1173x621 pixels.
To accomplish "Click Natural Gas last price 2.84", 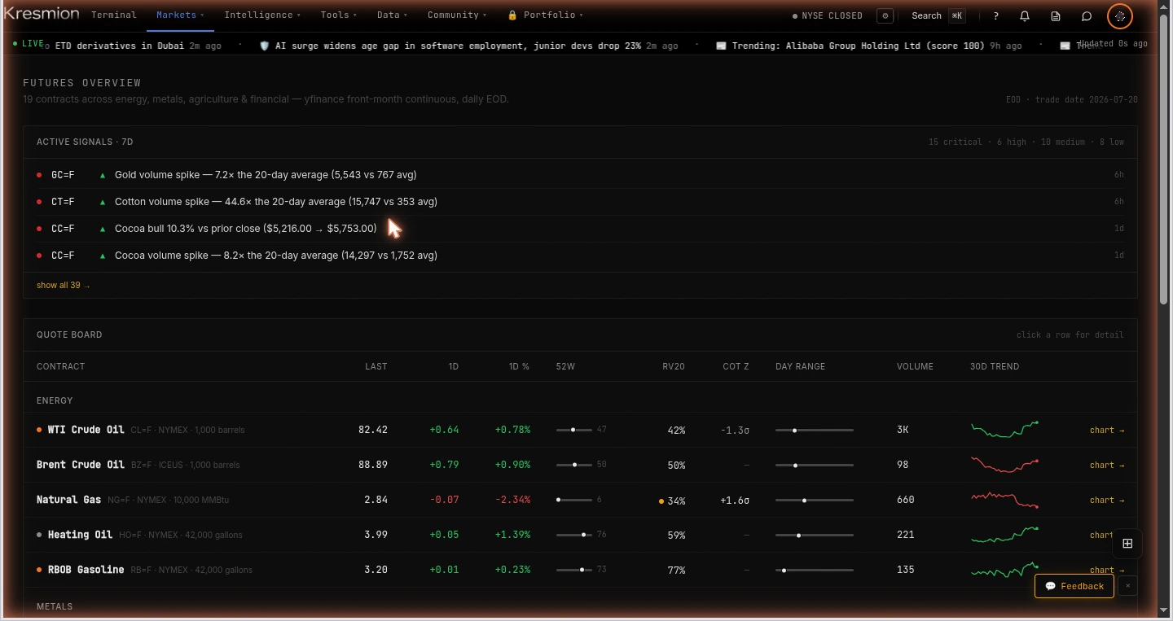I will 376,500.
